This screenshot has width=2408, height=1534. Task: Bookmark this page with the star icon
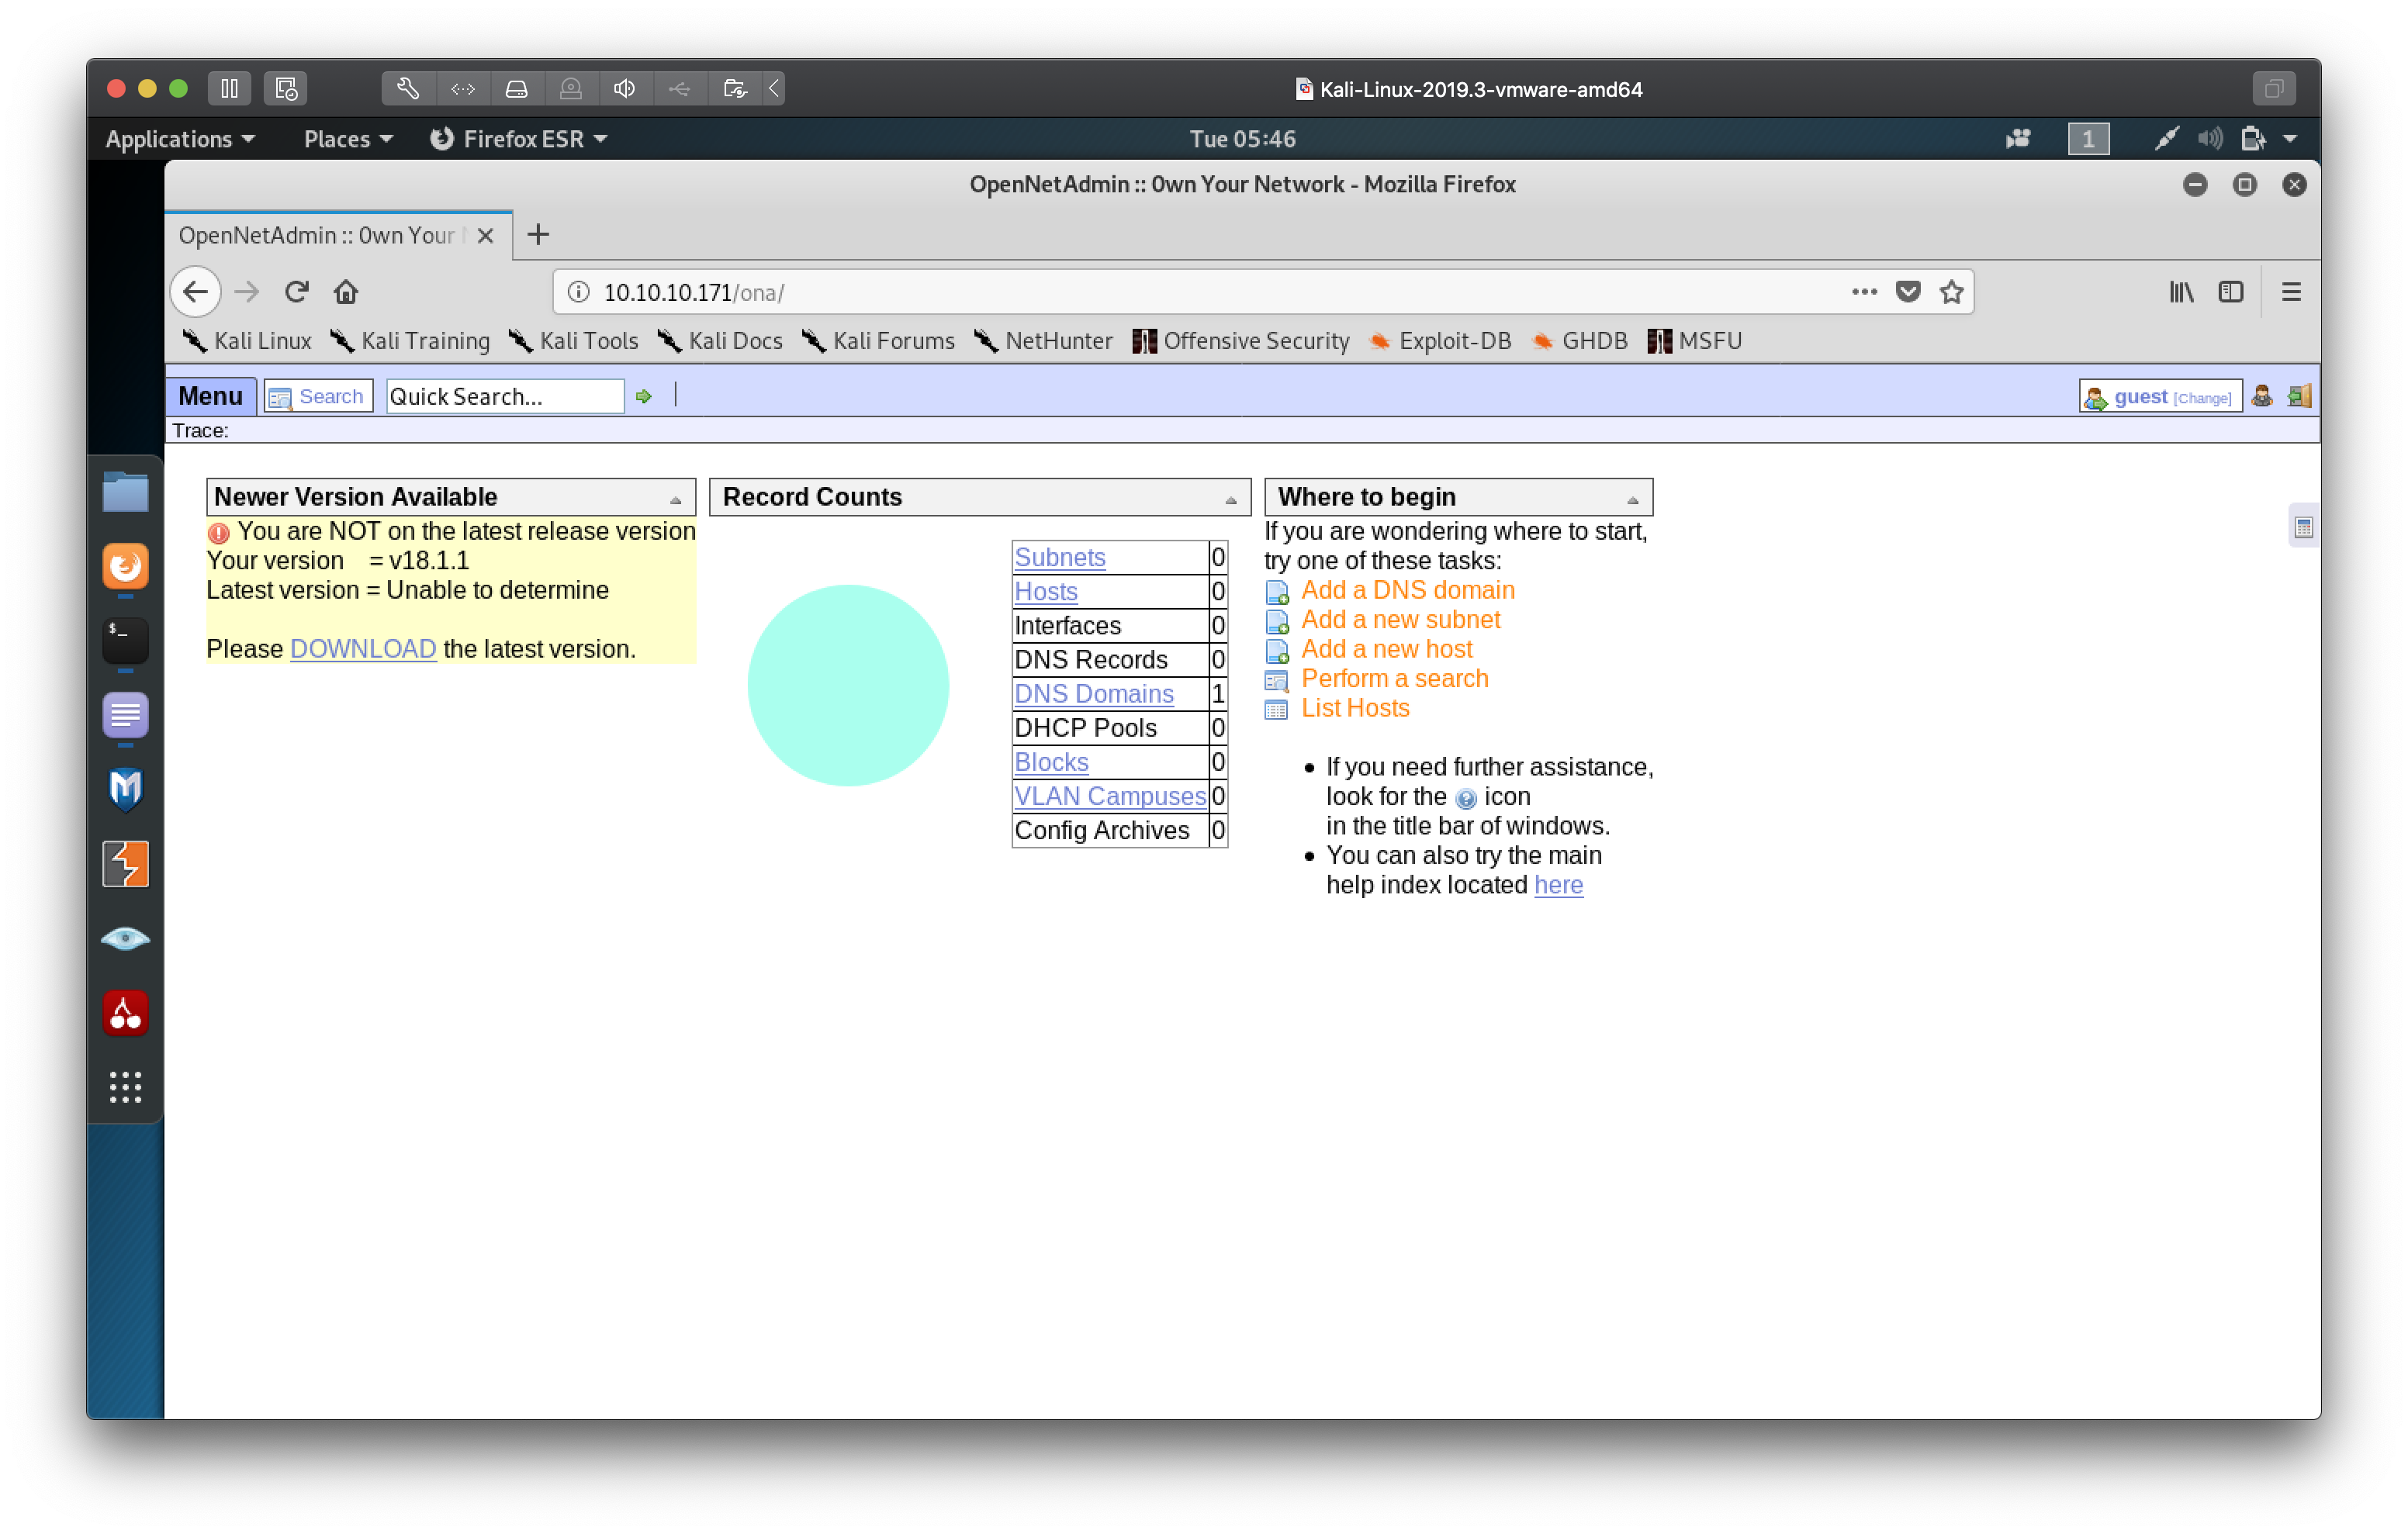point(1951,292)
